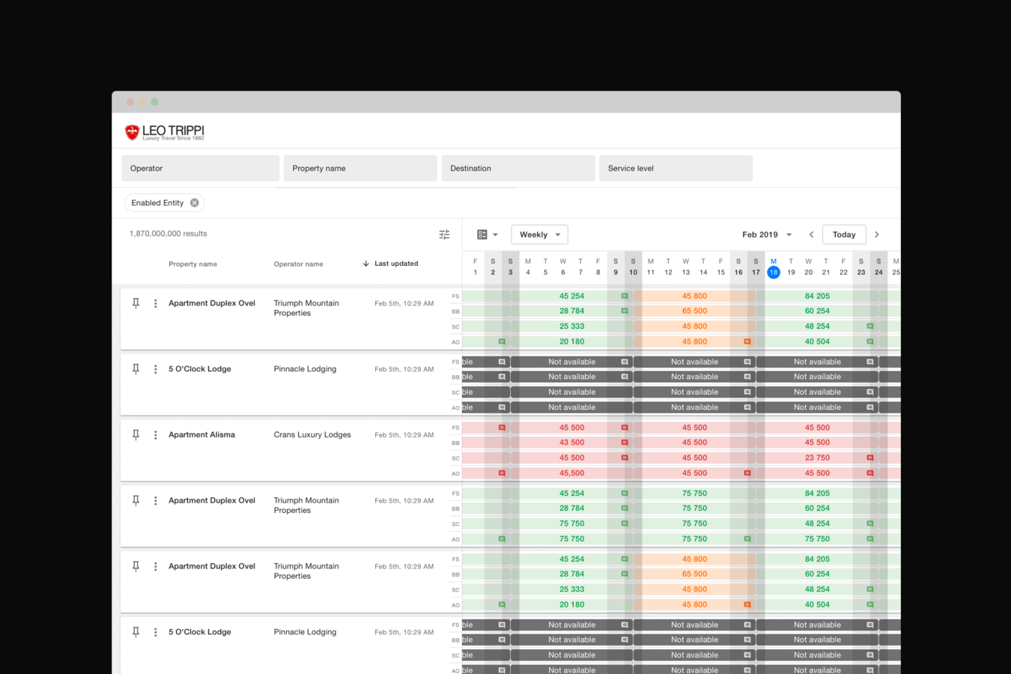Open Alisma FS row comment under Feb 9
The width and height of the screenshot is (1011, 674).
tap(625, 428)
